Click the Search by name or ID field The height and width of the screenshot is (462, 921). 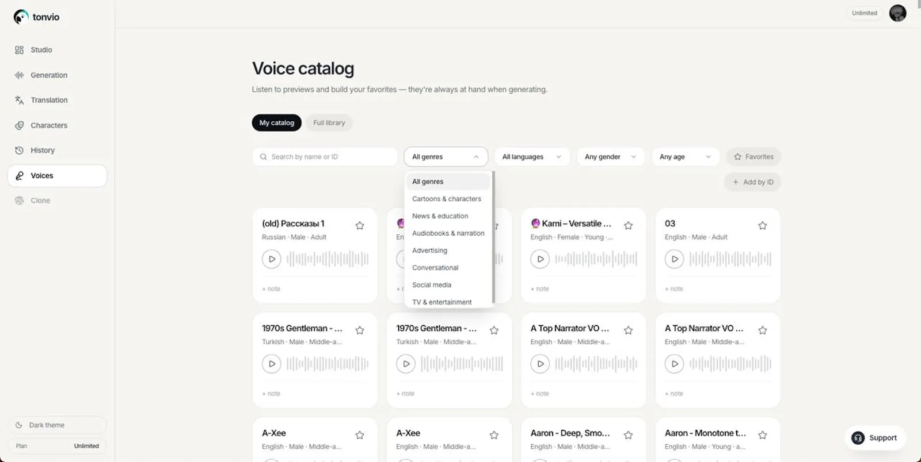point(325,157)
